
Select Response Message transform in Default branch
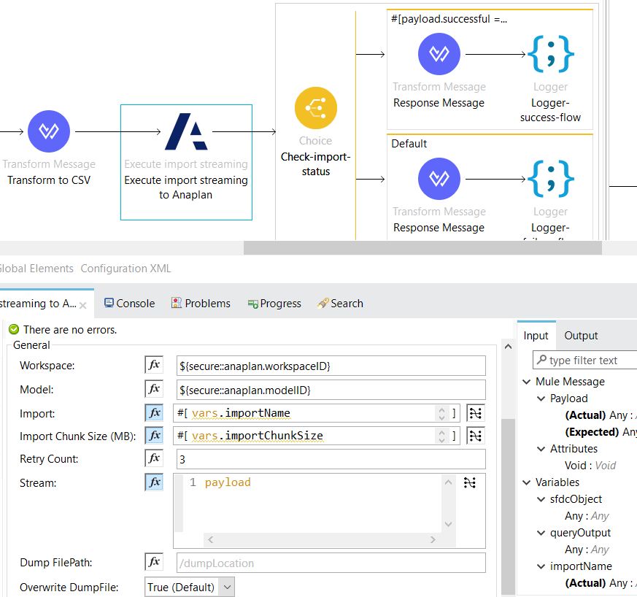click(x=439, y=179)
